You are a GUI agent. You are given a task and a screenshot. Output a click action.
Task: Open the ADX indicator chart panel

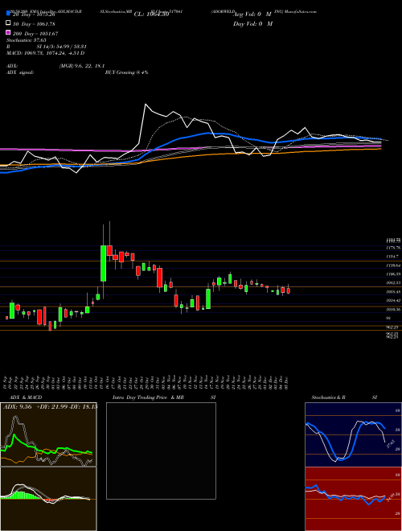tap(48, 434)
